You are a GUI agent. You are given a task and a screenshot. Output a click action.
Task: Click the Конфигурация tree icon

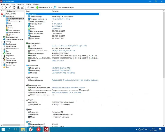[4, 63]
